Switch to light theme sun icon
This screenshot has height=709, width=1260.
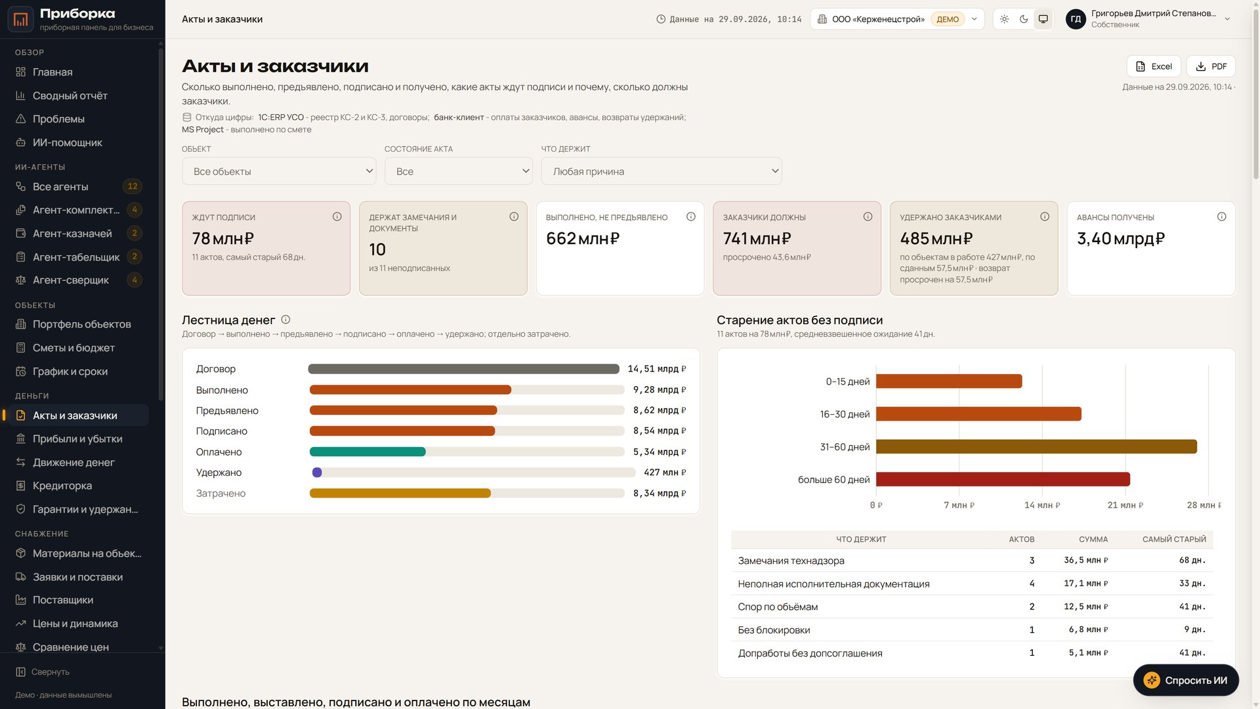[1004, 19]
